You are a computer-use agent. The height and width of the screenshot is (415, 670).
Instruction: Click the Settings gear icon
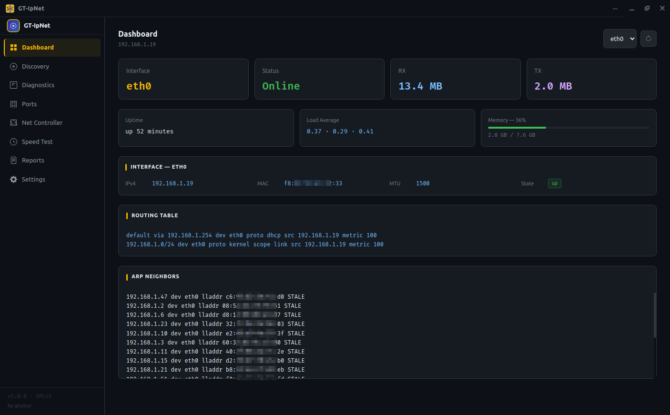(x=13, y=180)
